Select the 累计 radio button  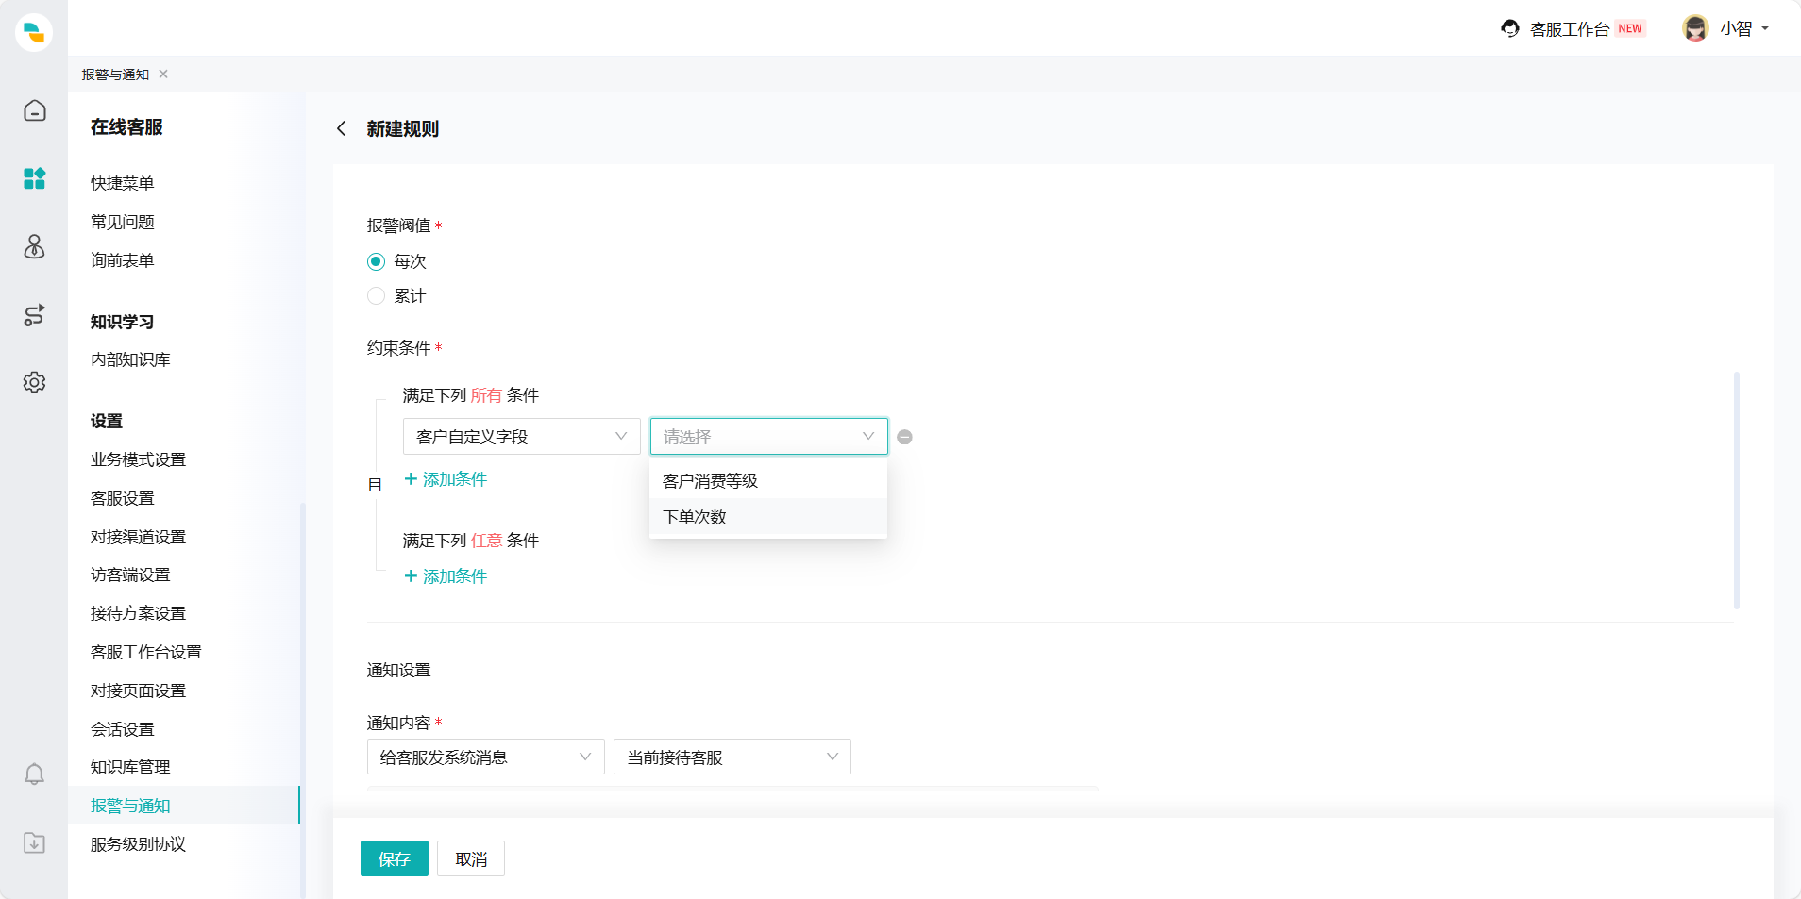[x=376, y=296]
